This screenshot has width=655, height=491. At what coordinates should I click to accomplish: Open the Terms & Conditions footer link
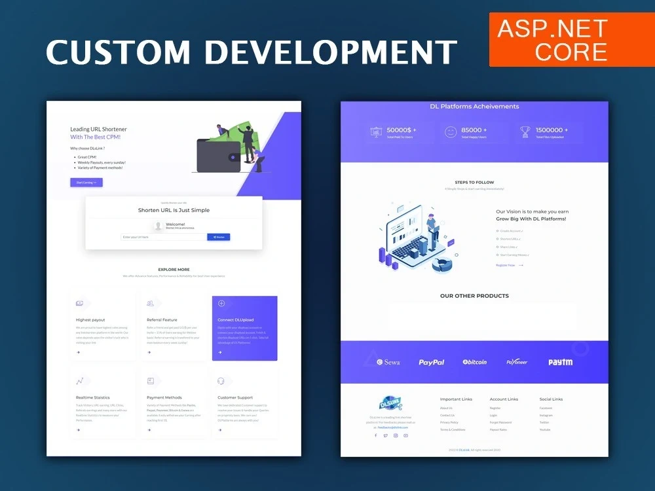[453, 429]
